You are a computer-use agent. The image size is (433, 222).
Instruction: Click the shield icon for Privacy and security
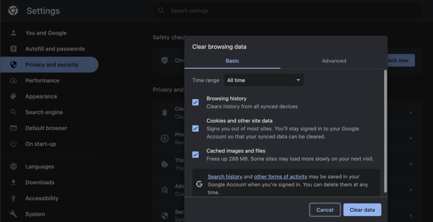pyautogui.click(x=13, y=65)
